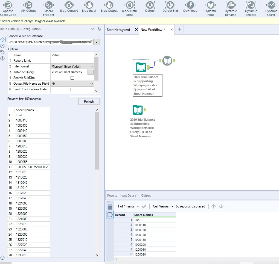
Task: Open the Connect a File dropdown arrow
Action: pos(97,42)
